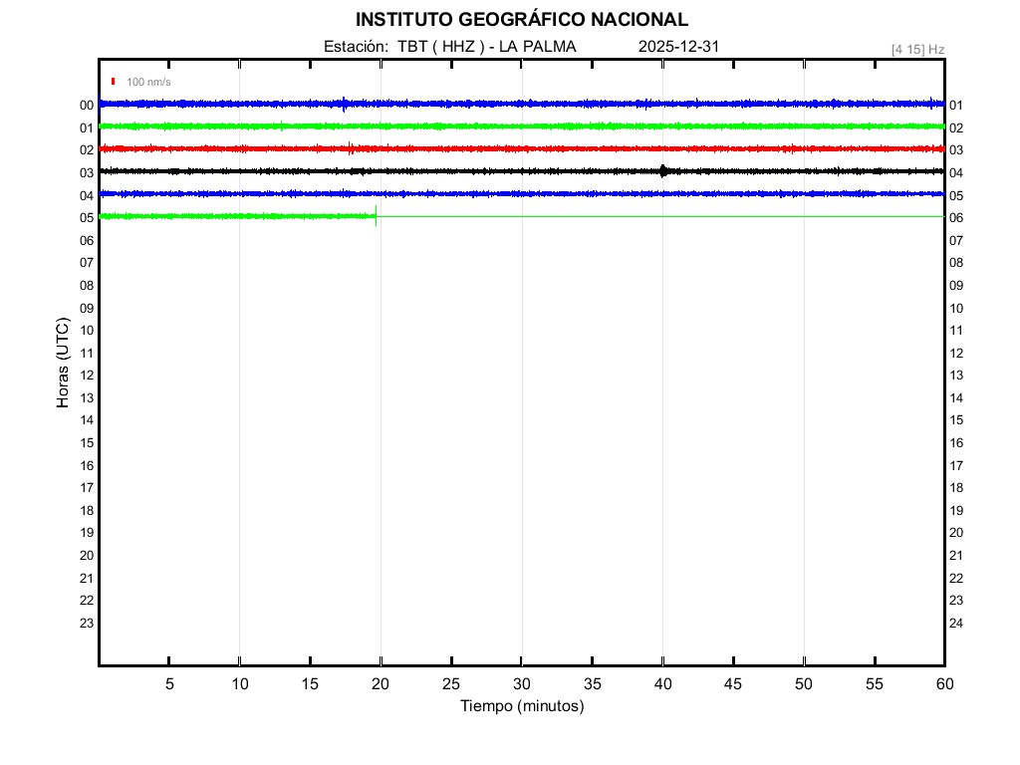Click the hour label 00 on the left axis

coord(87,106)
